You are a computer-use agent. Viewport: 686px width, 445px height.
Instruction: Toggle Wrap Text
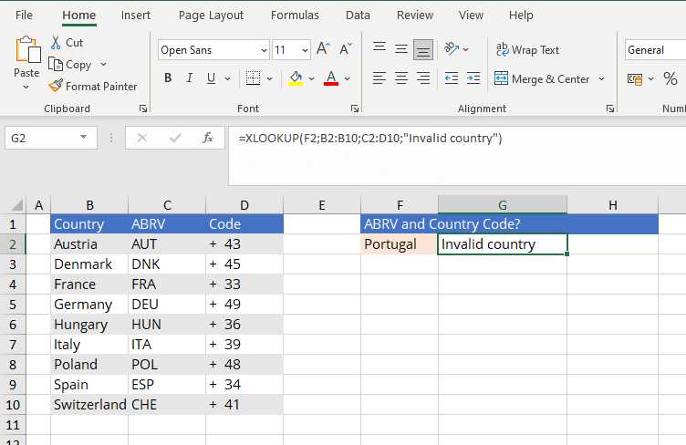pyautogui.click(x=527, y=50)
